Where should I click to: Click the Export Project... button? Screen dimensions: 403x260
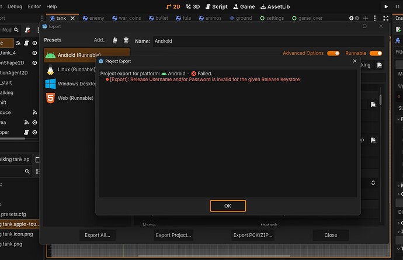(173, 235)
